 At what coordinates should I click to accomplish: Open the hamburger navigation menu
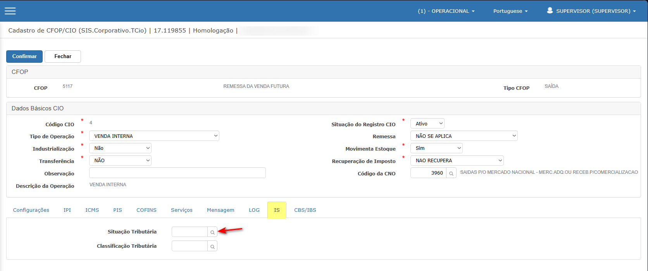pyautogui.click(x=10, y=11)
